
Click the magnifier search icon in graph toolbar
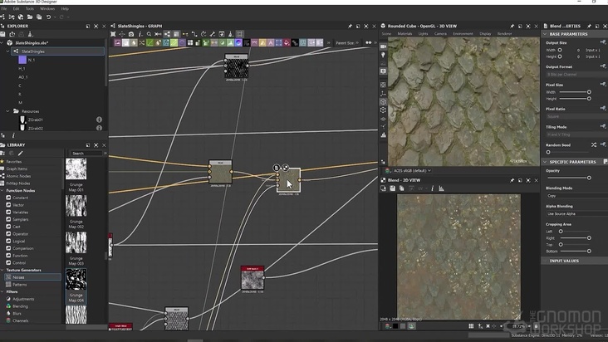point(149,34)
